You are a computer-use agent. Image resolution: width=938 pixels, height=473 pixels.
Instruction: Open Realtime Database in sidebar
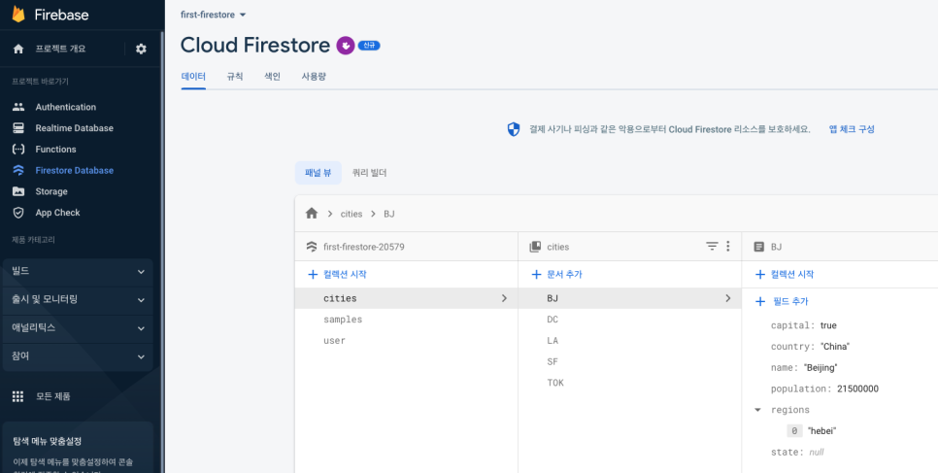[74, 128]
